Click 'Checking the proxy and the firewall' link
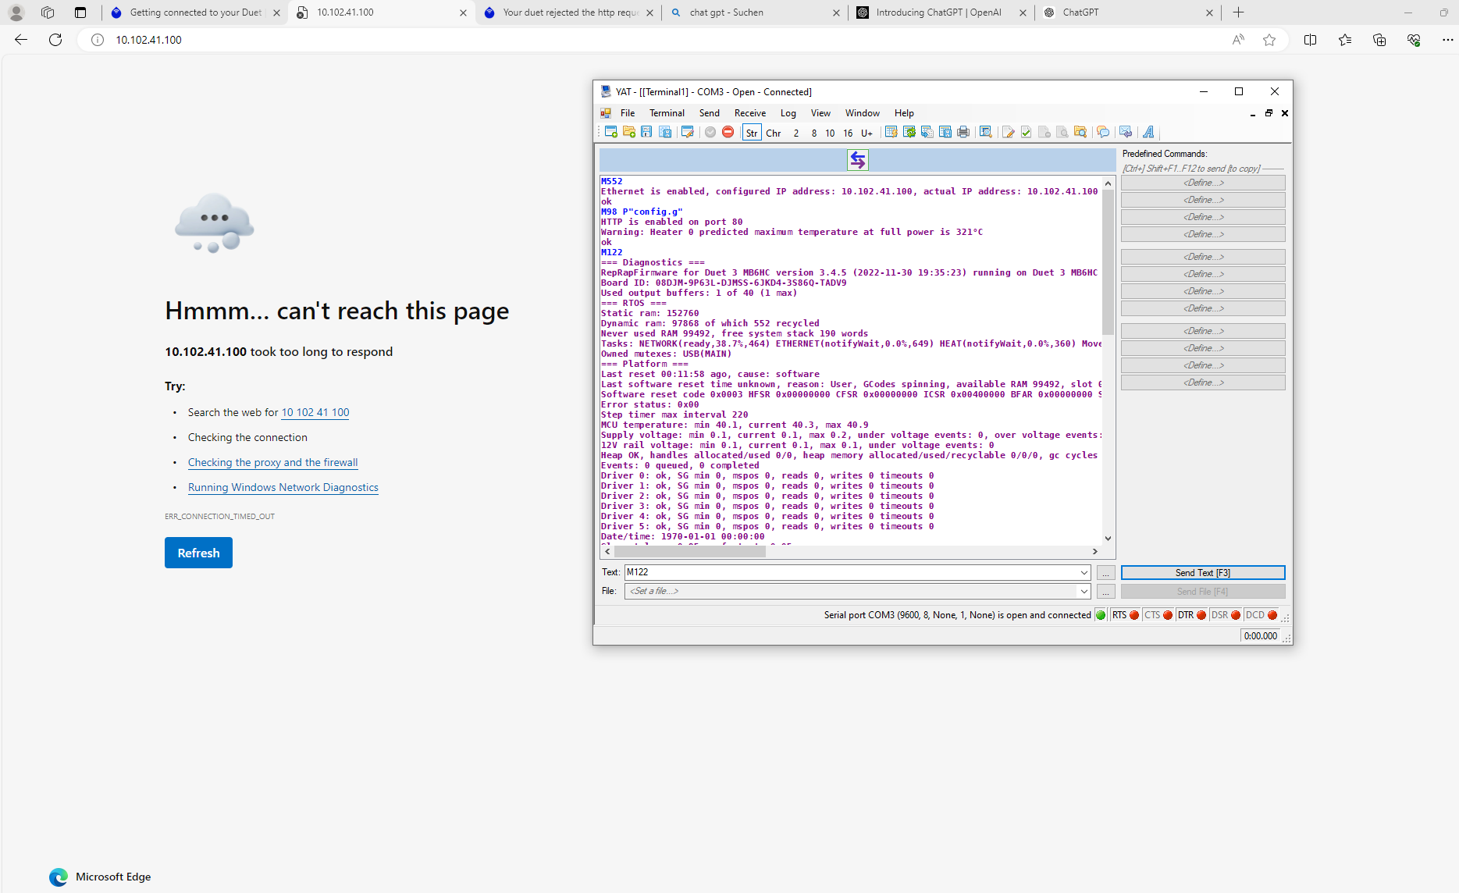 [x=272, y=462]
